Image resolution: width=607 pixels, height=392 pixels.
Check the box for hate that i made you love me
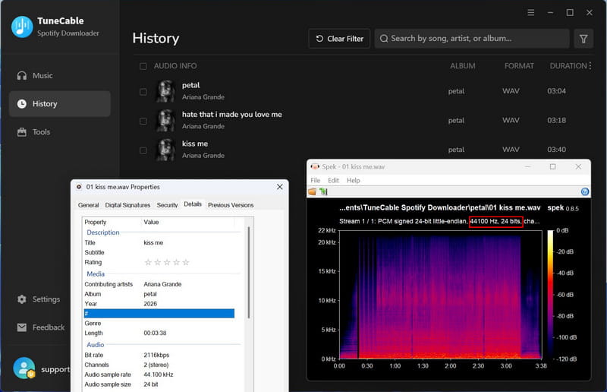143,121
